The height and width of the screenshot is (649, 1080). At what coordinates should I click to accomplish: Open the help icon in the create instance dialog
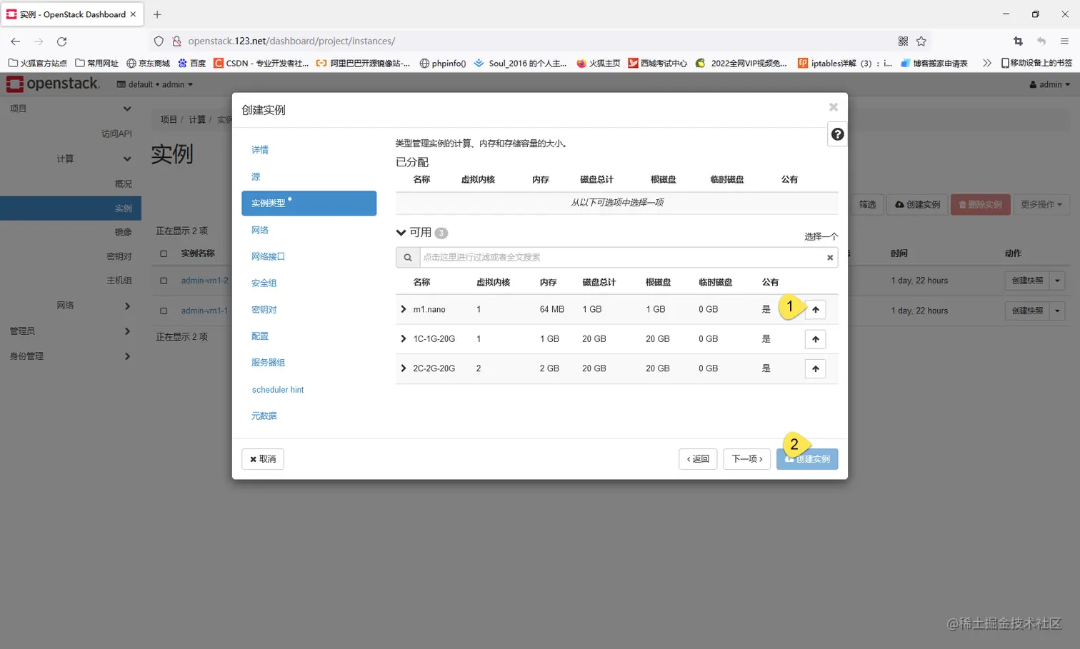(836, 134)
